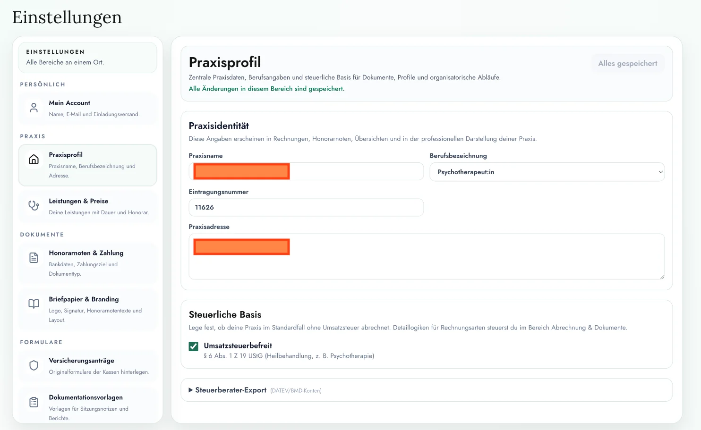The image size is (701, 430).
Task: Click the shield icon for Versicherungsanträge
Action: (34, 365)
